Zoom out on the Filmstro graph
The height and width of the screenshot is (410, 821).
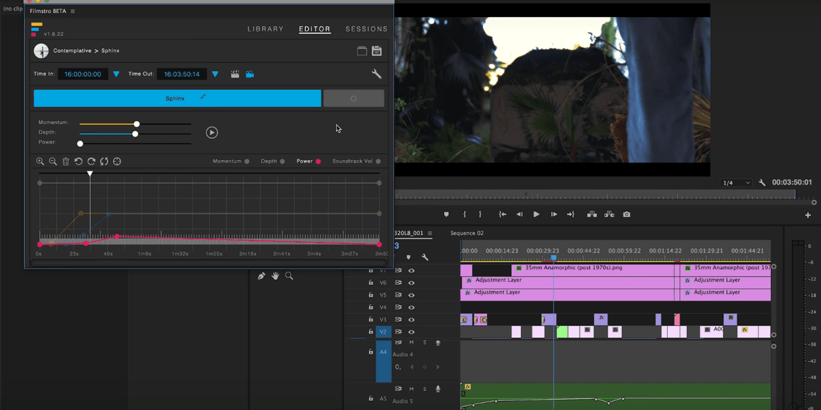tap(53, 161)
